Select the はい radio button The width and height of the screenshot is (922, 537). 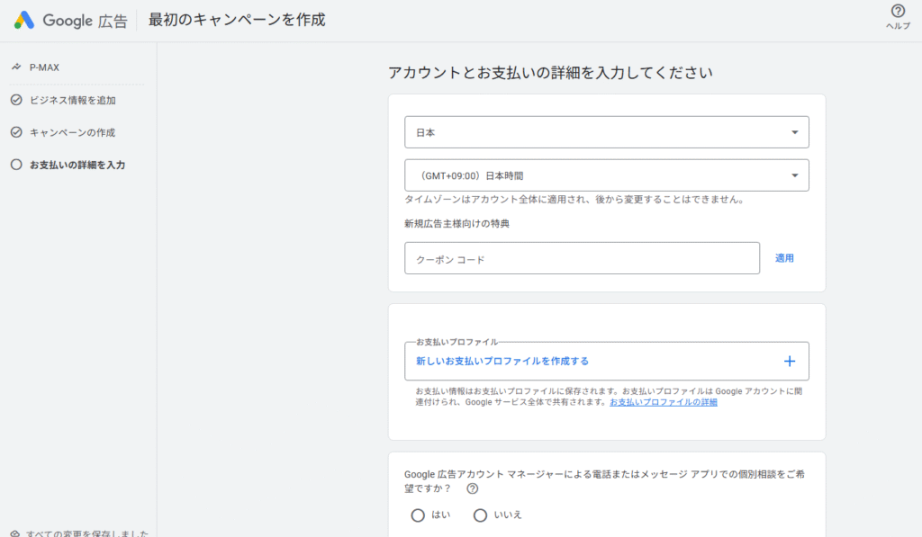coord(418,515)
